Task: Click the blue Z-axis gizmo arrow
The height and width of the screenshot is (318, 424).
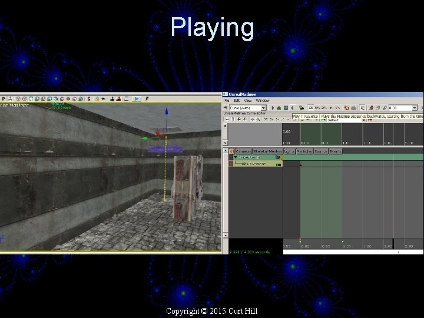Action: point(167,111)
